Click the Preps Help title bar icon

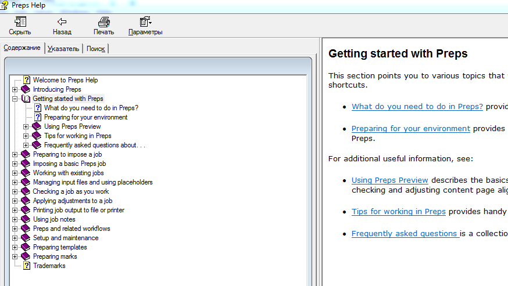(x=4, y=5)
